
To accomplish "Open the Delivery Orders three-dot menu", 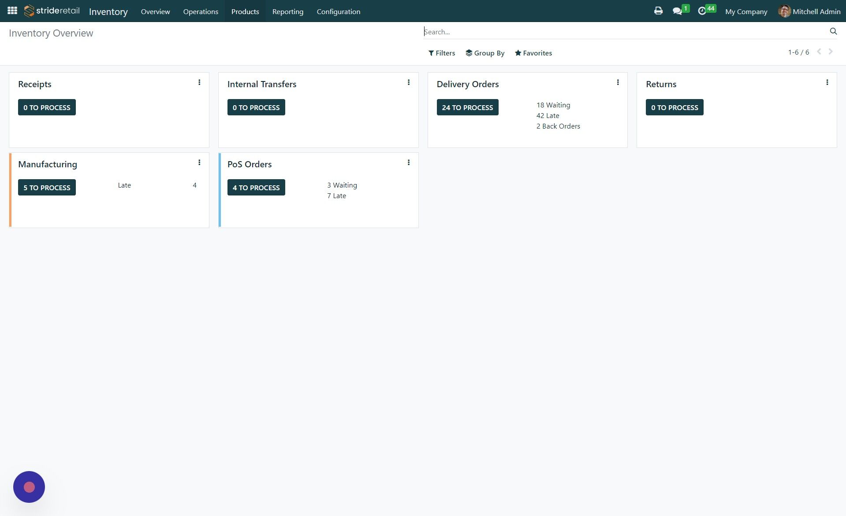I will click(618, 82).
